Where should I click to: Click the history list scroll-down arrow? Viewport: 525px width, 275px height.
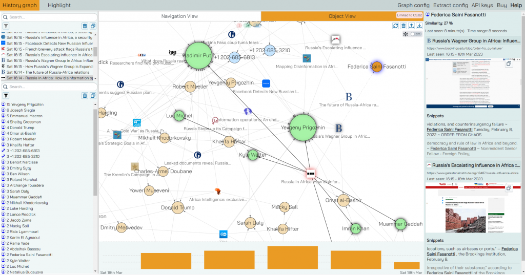[95, 78]
